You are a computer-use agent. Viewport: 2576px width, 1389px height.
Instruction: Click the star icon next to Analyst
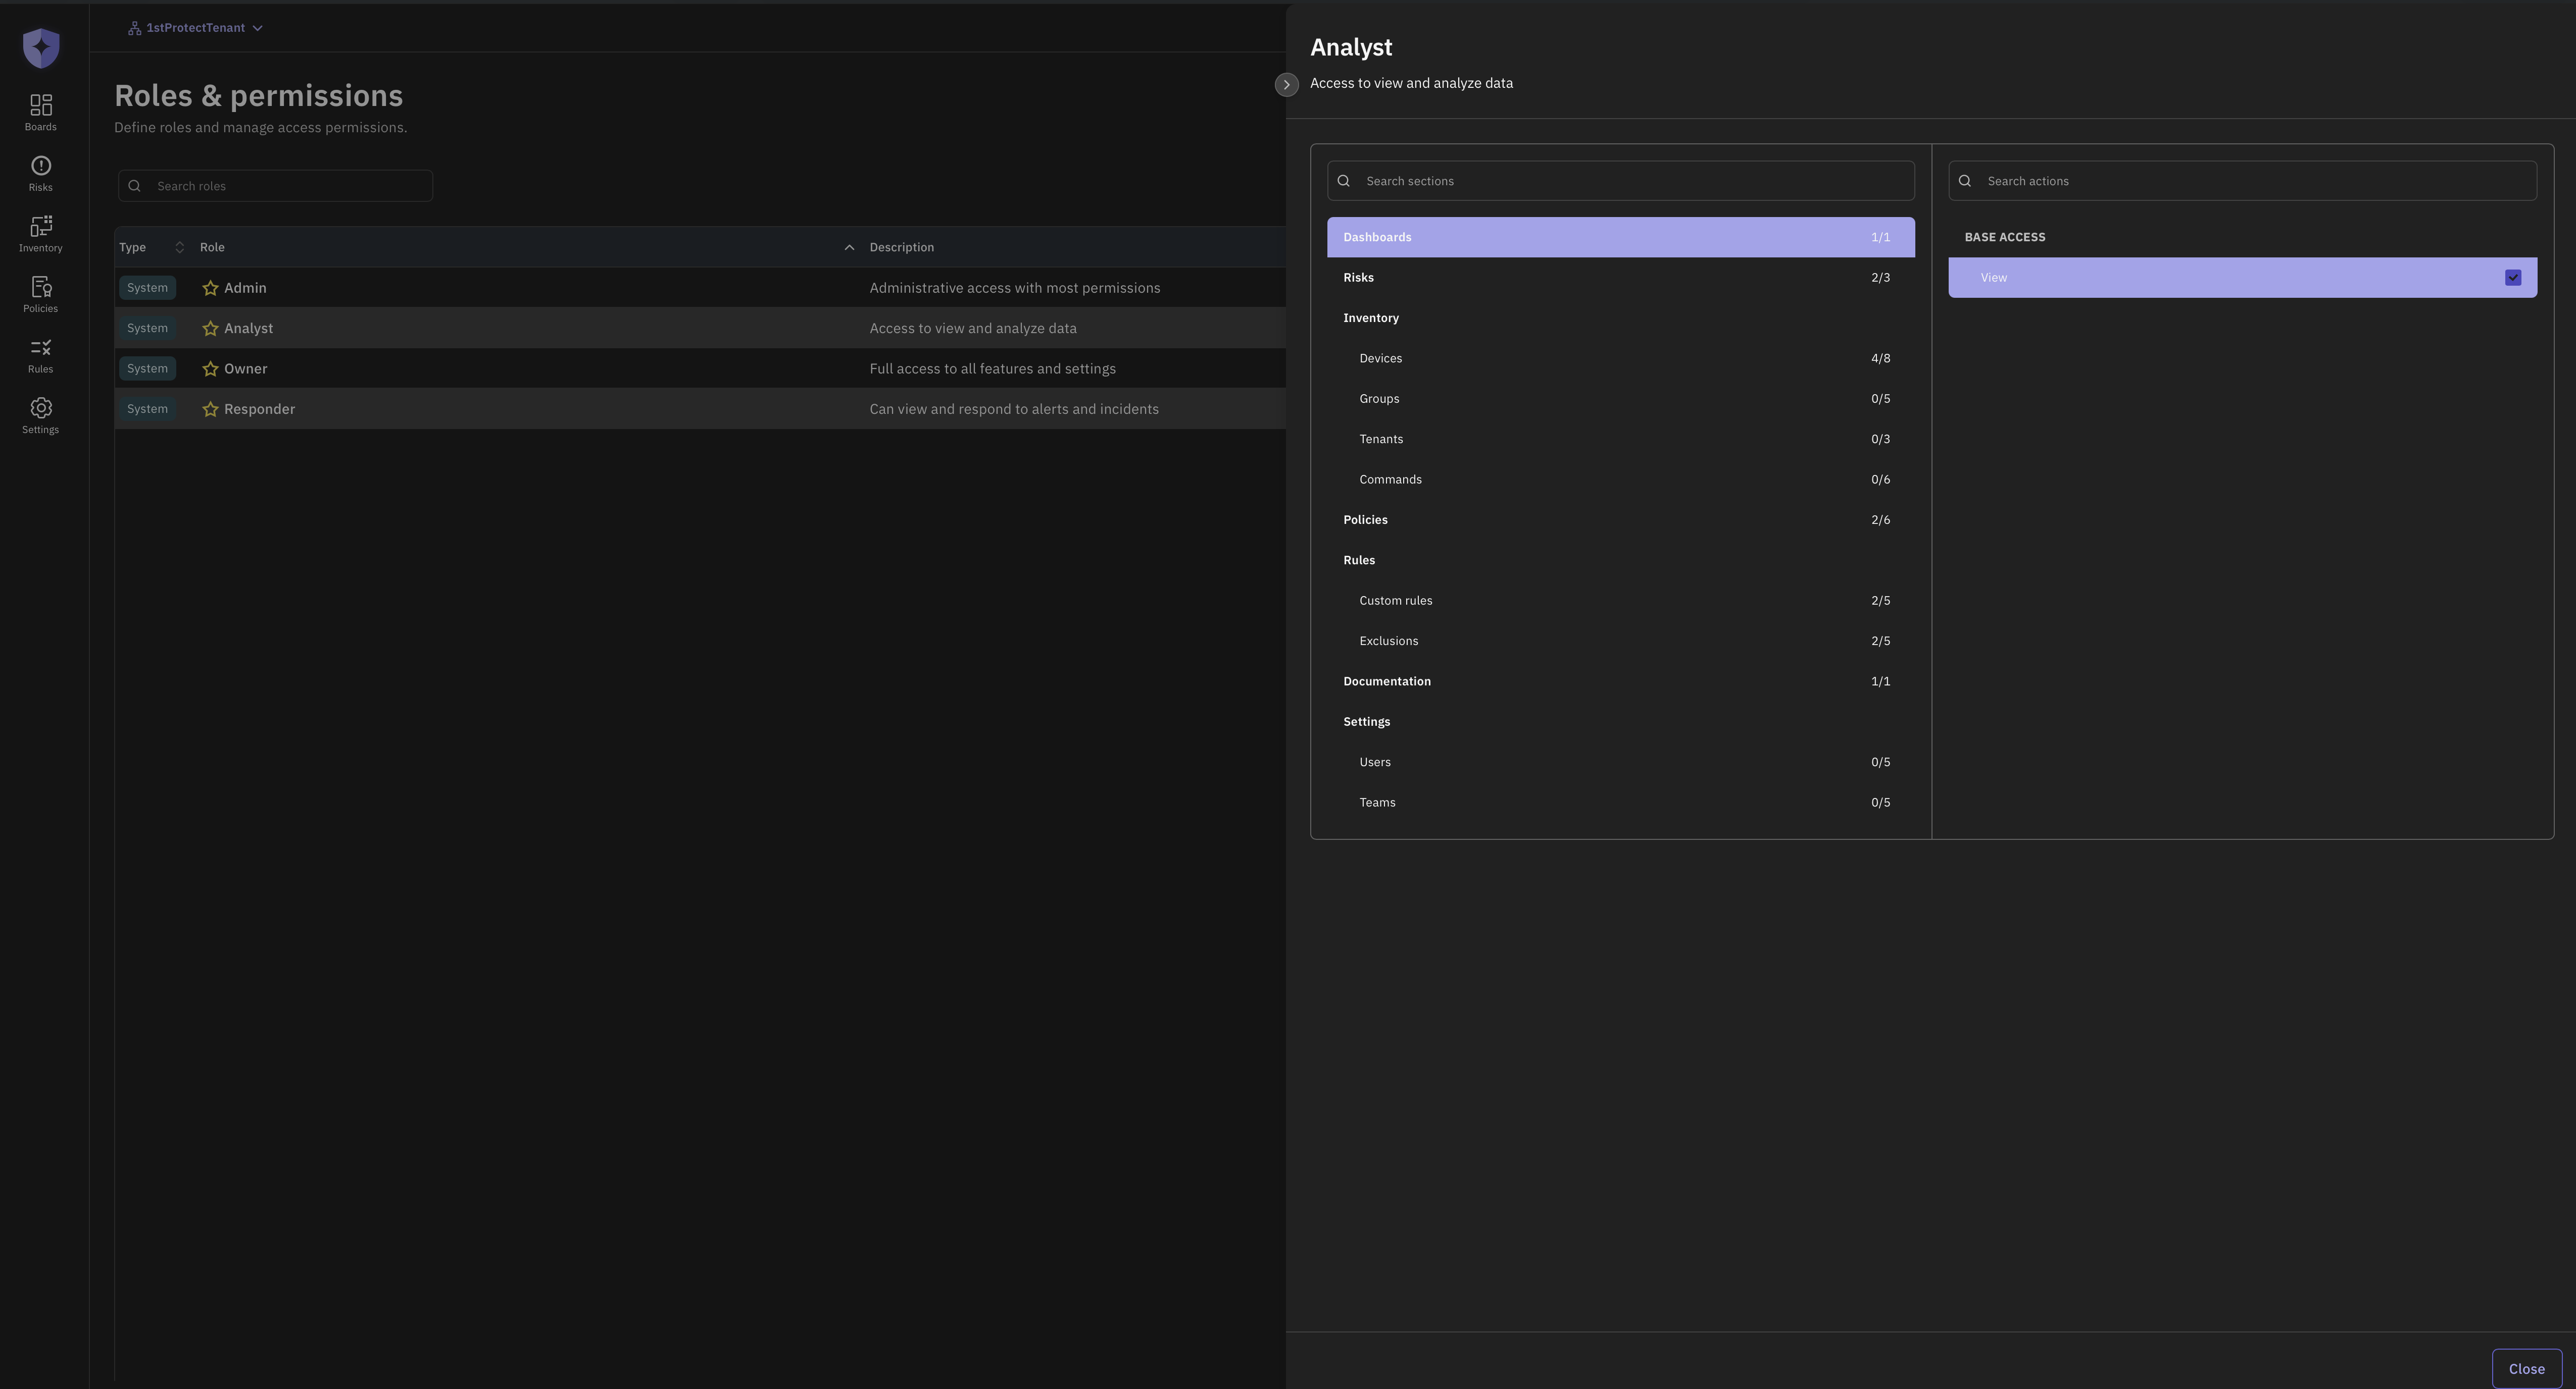[210, 329]
